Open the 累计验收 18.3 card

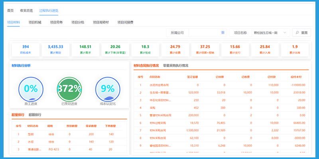click(145, 50)
